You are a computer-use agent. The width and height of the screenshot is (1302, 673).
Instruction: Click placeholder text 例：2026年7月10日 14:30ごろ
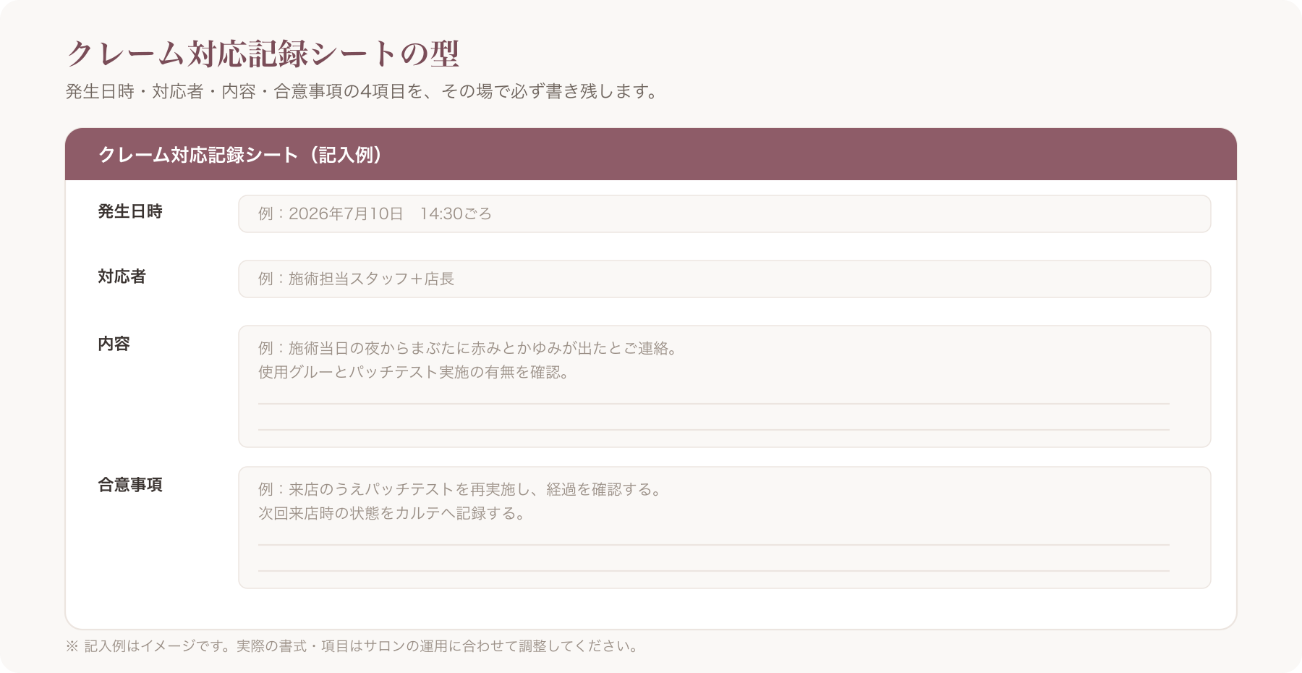[x=375, y=213]
